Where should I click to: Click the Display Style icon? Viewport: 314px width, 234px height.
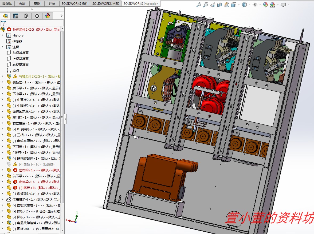point(244,5)
